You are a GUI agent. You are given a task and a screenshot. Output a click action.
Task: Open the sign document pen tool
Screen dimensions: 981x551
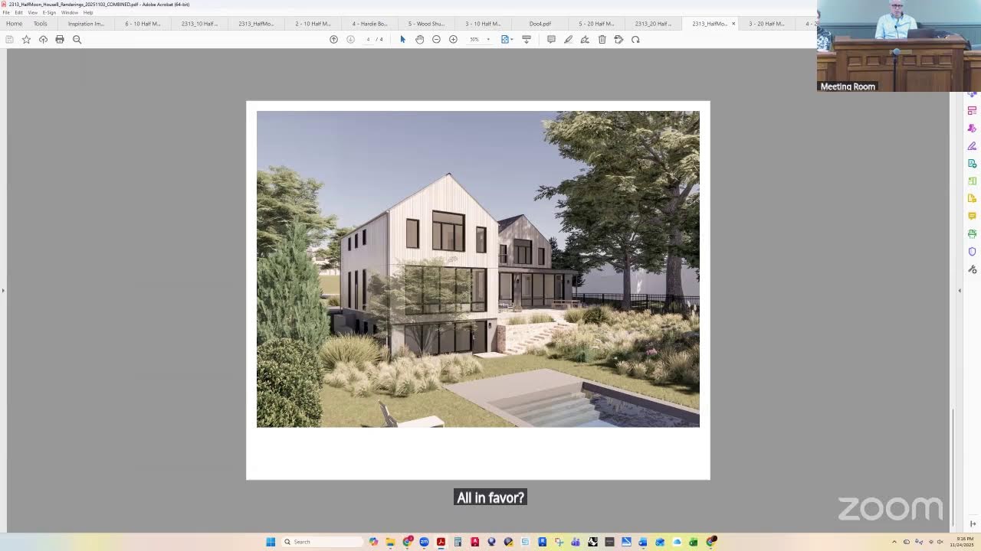pos(585,39)
